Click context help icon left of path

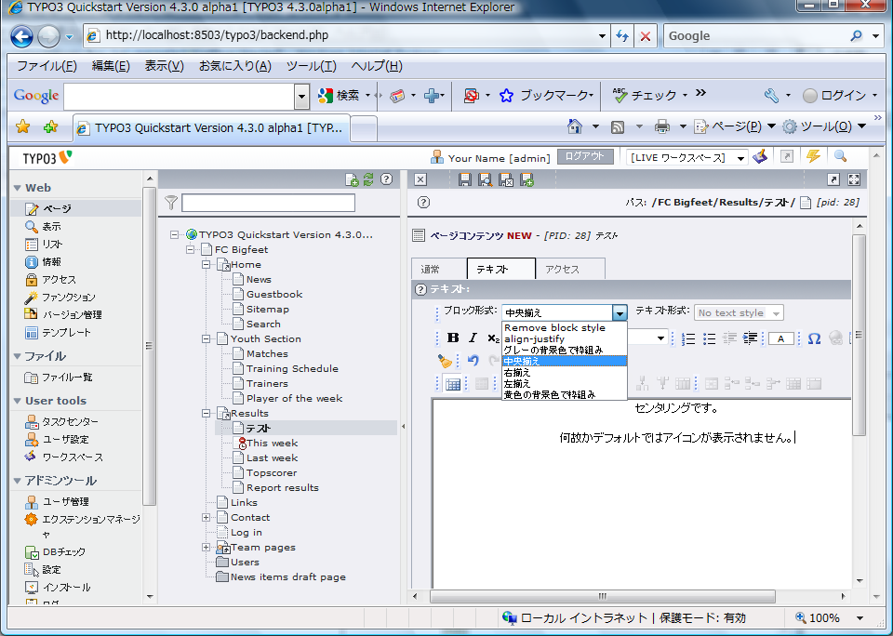coord(423,202)
